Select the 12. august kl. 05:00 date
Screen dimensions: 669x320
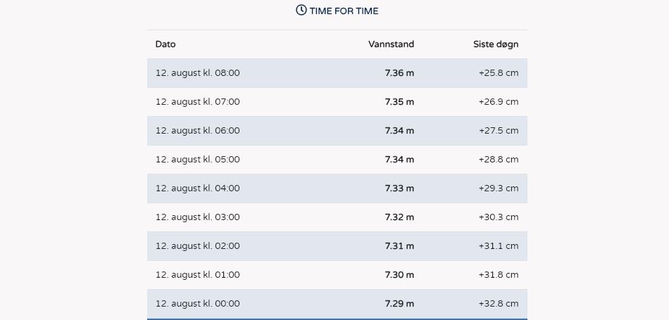coord(198,160)
